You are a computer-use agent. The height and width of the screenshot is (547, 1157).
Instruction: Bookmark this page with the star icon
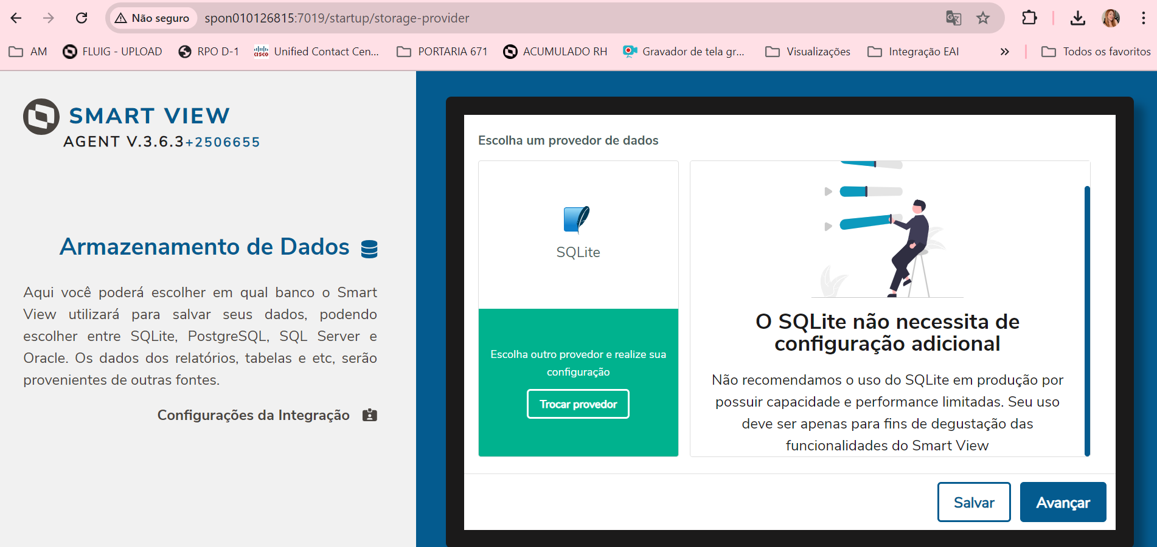(983, 18)
